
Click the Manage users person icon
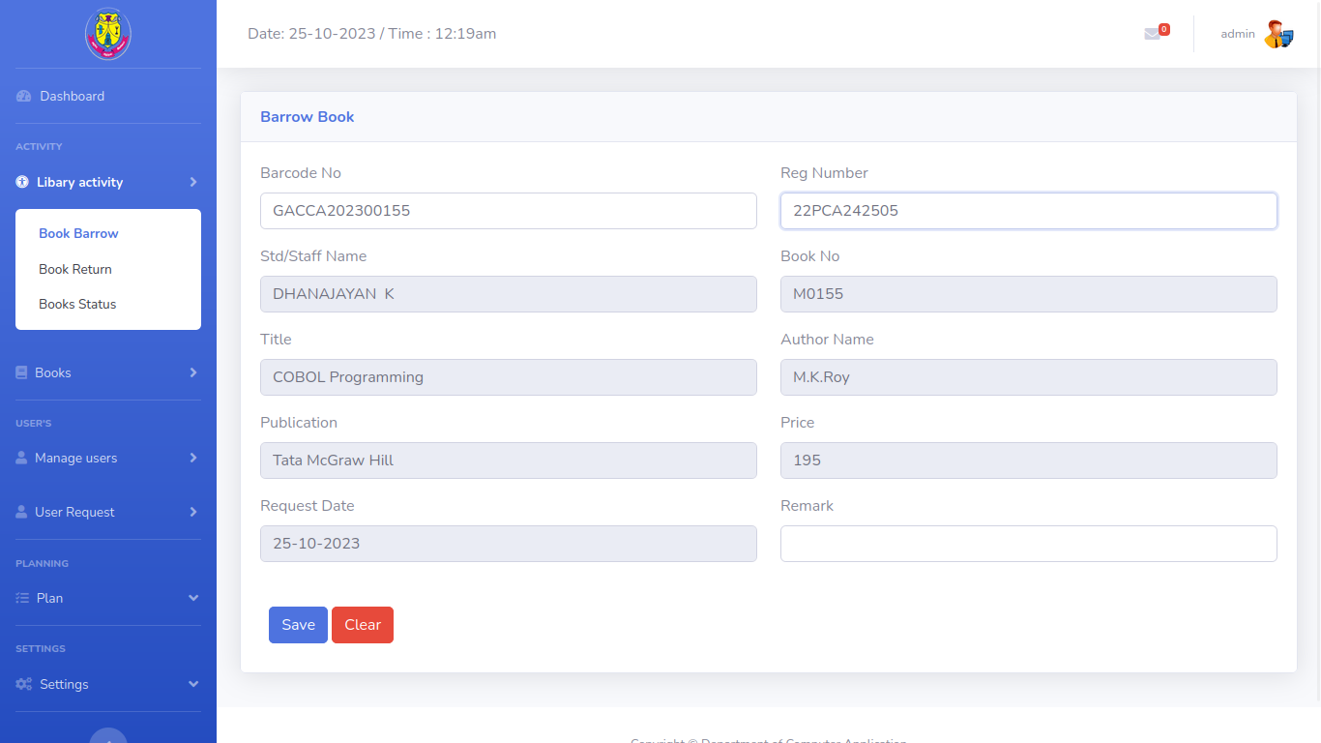(21, 458)
